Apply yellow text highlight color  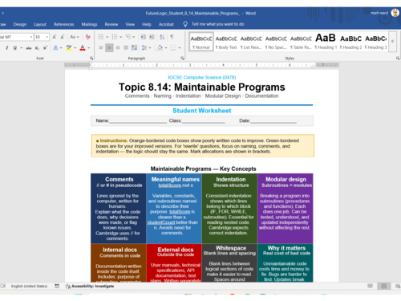[69, 48]
